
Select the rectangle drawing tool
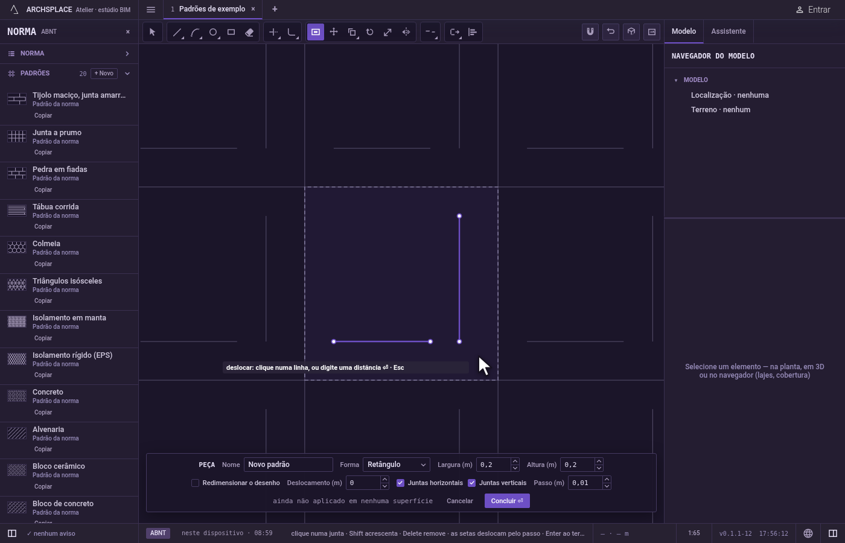[231, 32]
